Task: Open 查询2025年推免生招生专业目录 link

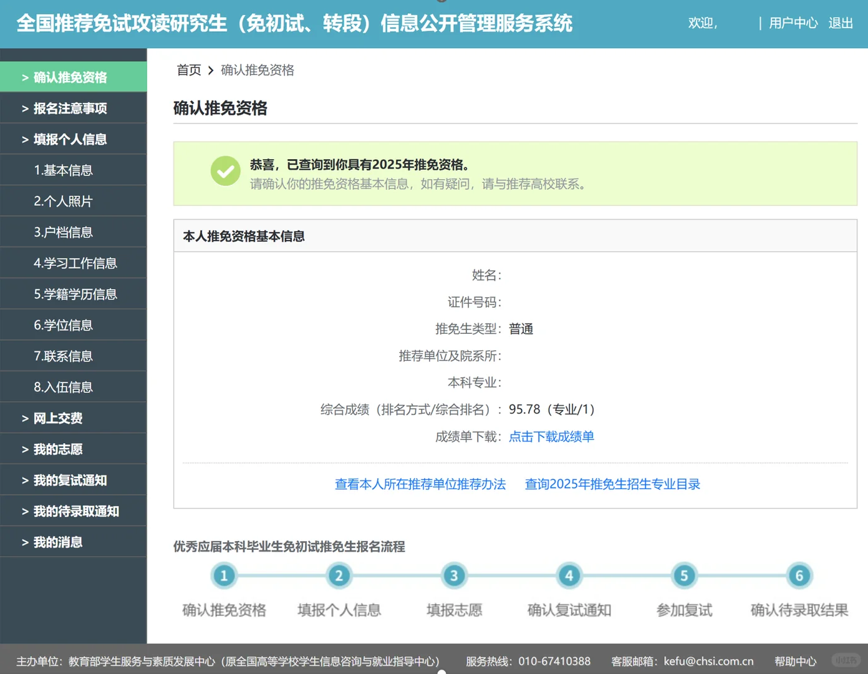Action: tap(612, 484)
